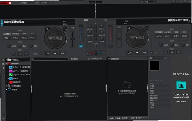The image size is (192, 121).
Task: Click the folders side handle tab
Action: pyautogui.click(x=31, y=89)
